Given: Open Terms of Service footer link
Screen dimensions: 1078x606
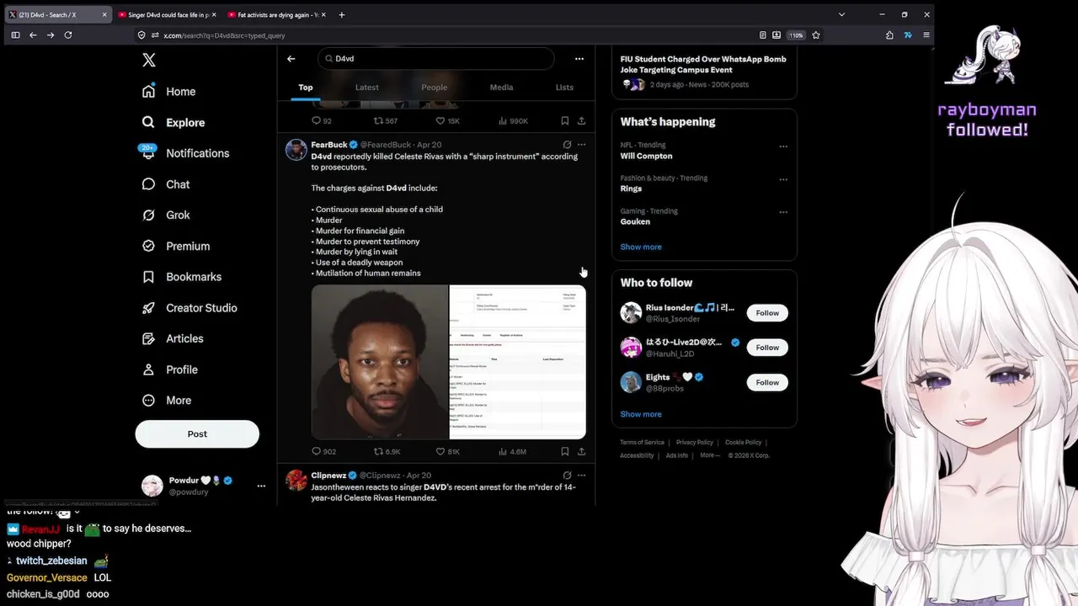Looking at the screenshot, I should (x=642, y=443).
